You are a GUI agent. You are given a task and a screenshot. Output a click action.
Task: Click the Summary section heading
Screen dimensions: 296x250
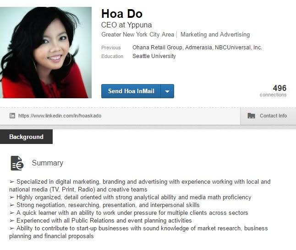pyautogui.click(x=48, y=163)
